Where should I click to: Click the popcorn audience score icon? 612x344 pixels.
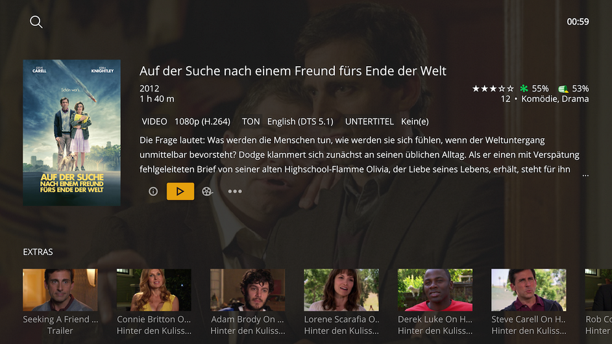coord(563,89)
